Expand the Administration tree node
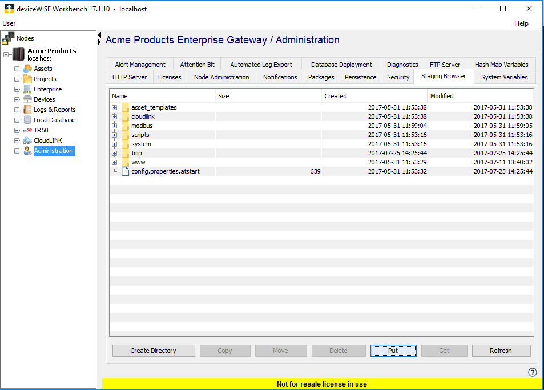This screenshot has height=390, width=544. coord(17,151)
